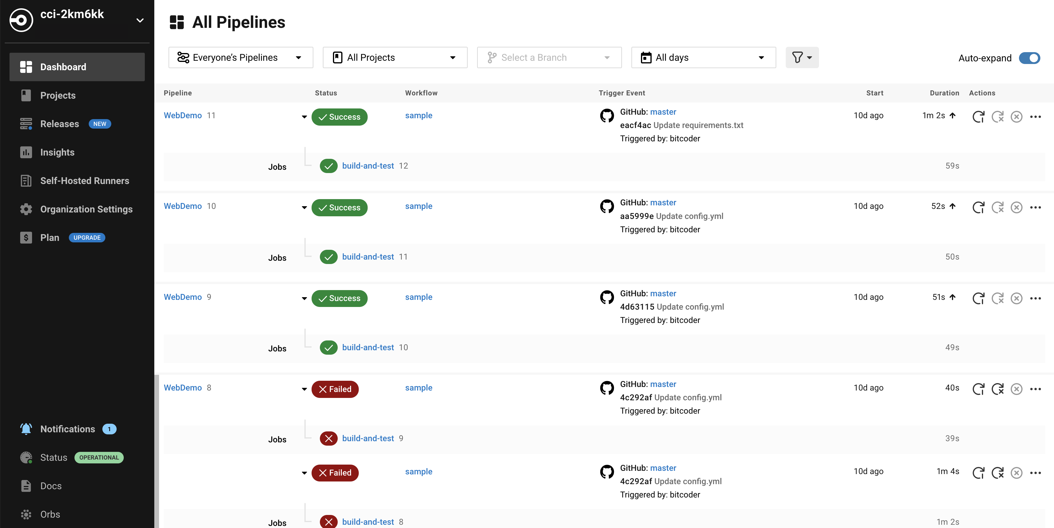The width and height of the screenshot is (1054, 528).
Task: Open the WebDemo 9 pipeline link
Action: click(x=182, y=297)
